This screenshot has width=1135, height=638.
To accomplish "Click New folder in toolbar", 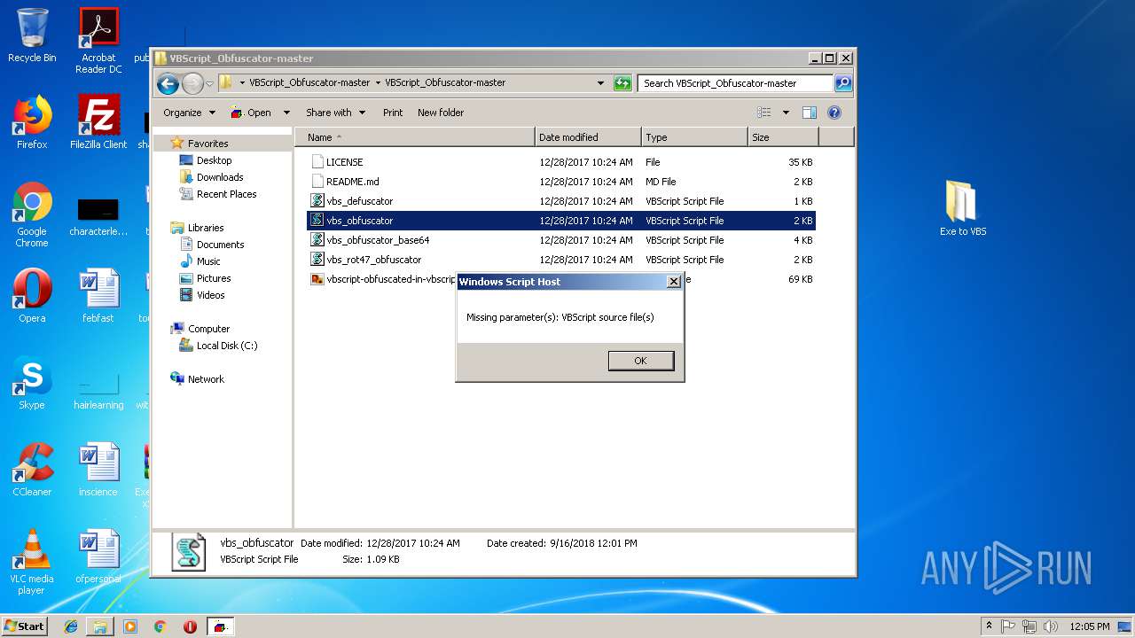I will 441,113.
